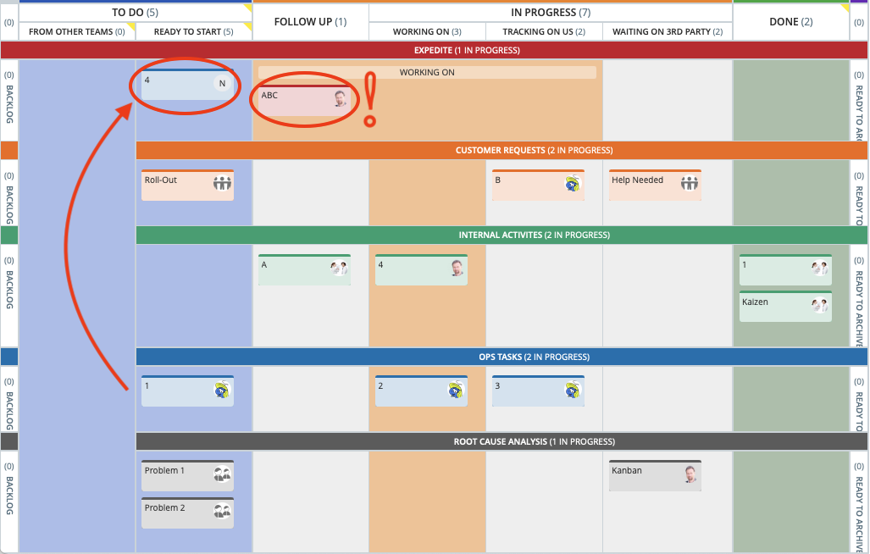Click the assignee photo on the ABC card
This screenshot has height=554, width=870.
[340, 98]
